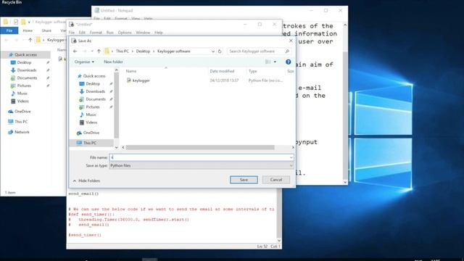Select the keylogger file in Save As list
464x261 pixels.
pos(141,80)
